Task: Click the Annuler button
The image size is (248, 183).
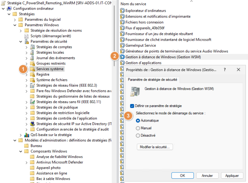Action: tap(207, 176)
